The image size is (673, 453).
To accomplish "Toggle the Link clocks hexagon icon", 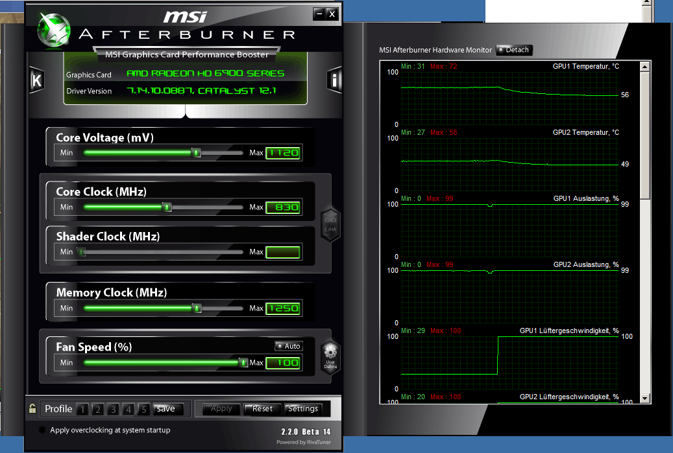I will pos(330,225).
